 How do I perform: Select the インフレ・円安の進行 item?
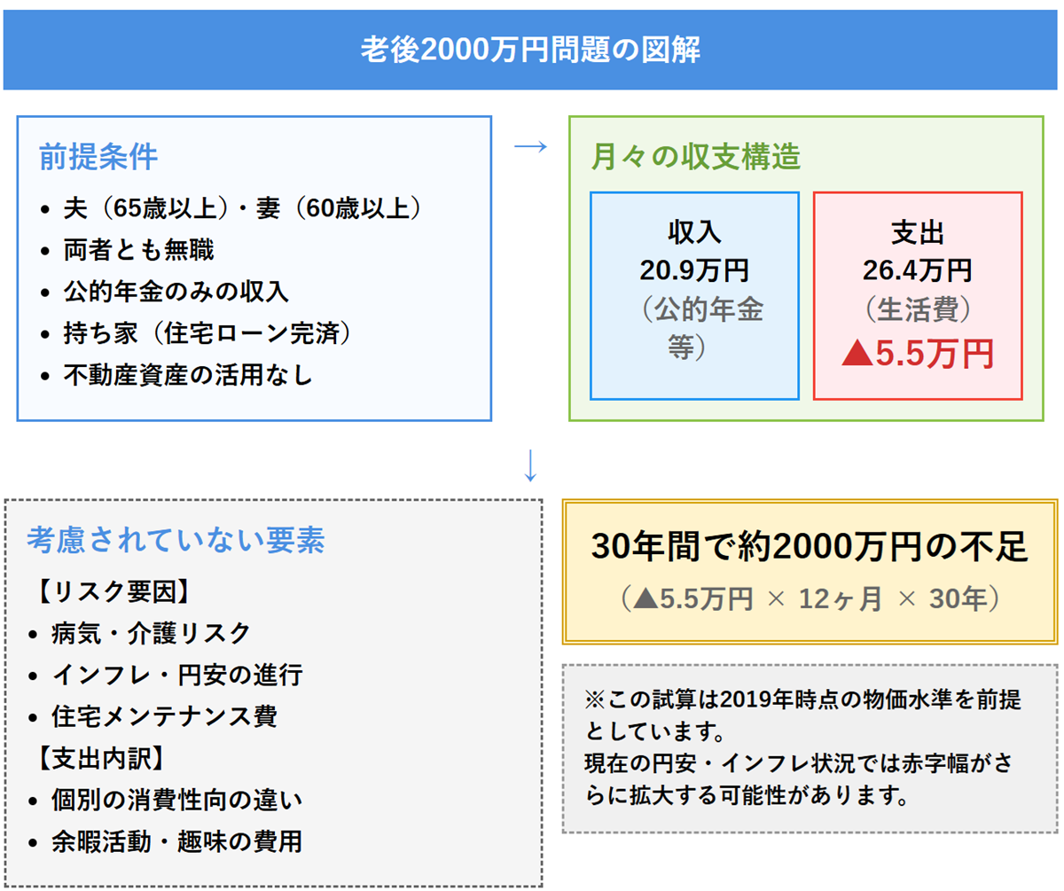(176, 675)
